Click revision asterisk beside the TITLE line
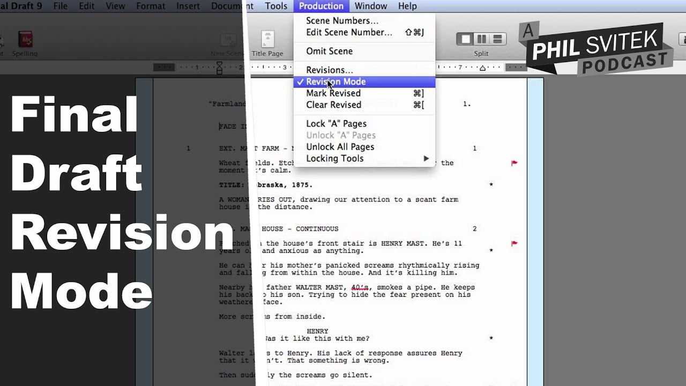The width and height of the screenshot is (686, 386). pyautogui.click(x=491, y=185)
